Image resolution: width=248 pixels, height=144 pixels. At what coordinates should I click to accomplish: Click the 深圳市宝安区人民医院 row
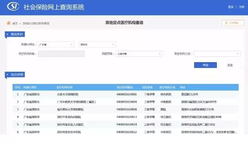(x=126, y=125)
